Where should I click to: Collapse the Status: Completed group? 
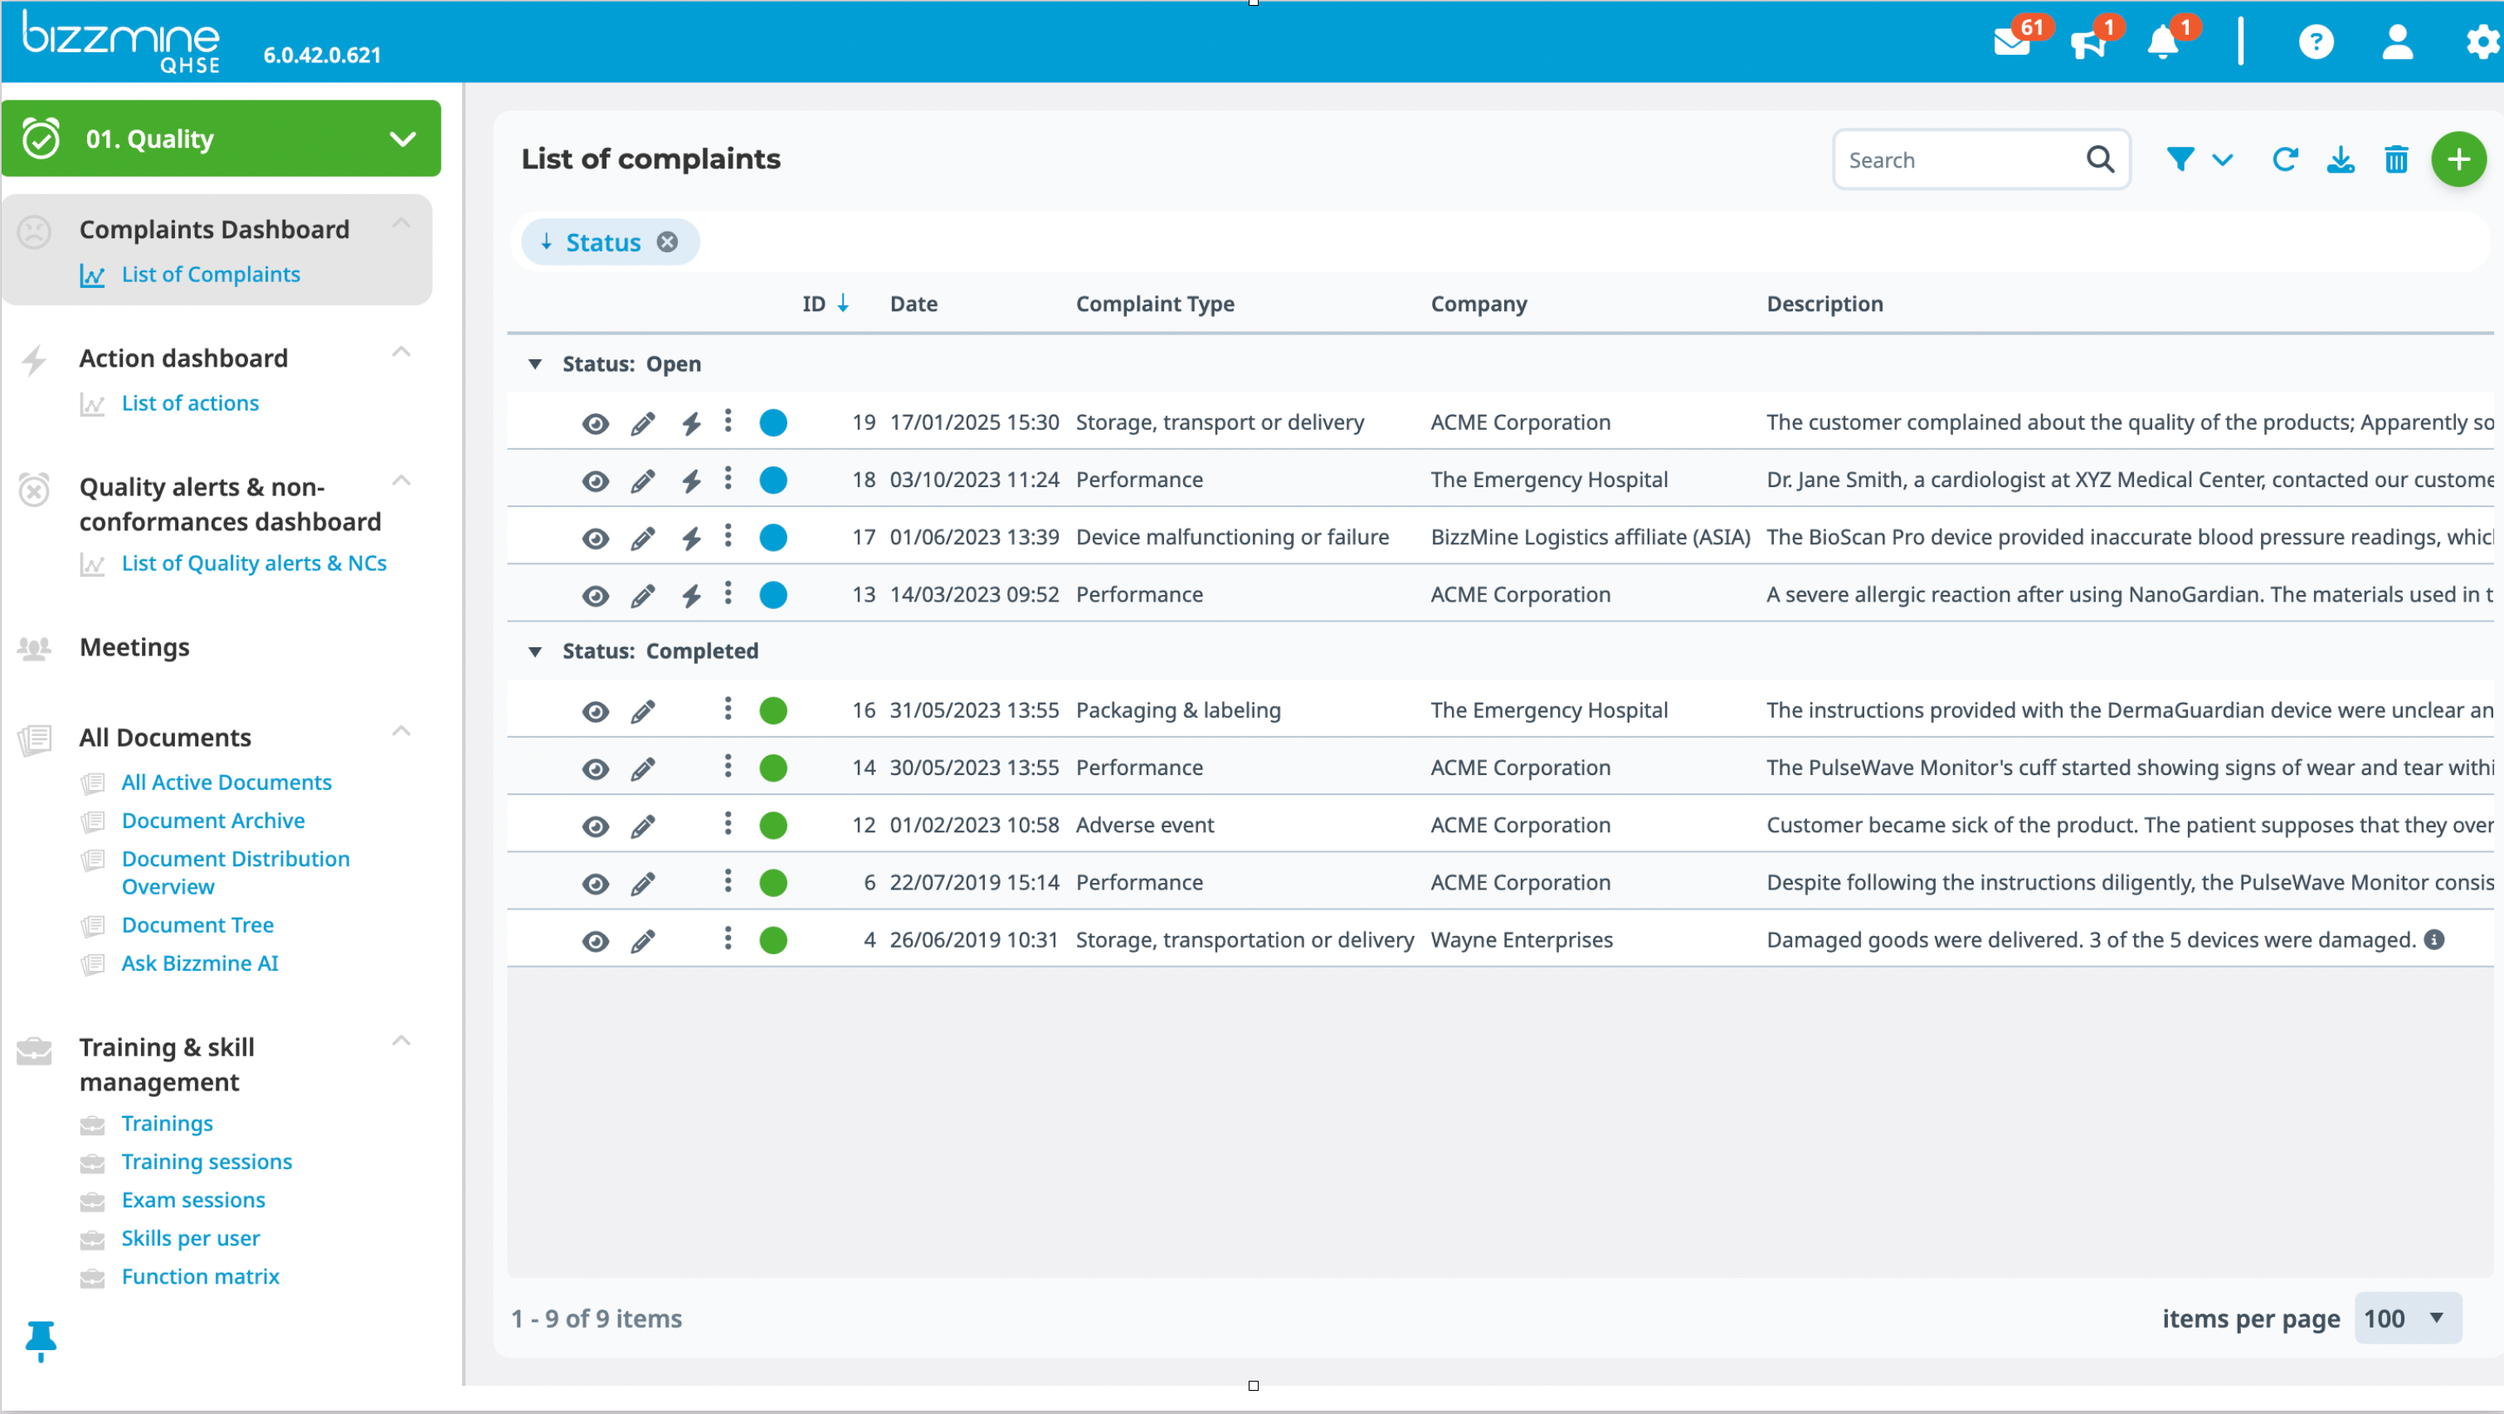coord(536,651)
